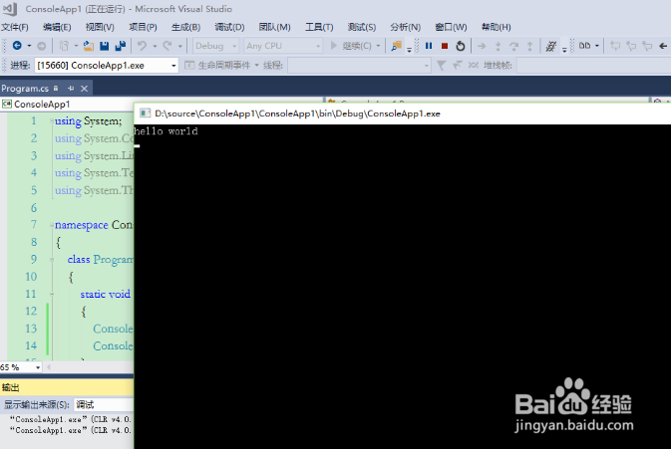Click the 'hello world' console output

167,131
